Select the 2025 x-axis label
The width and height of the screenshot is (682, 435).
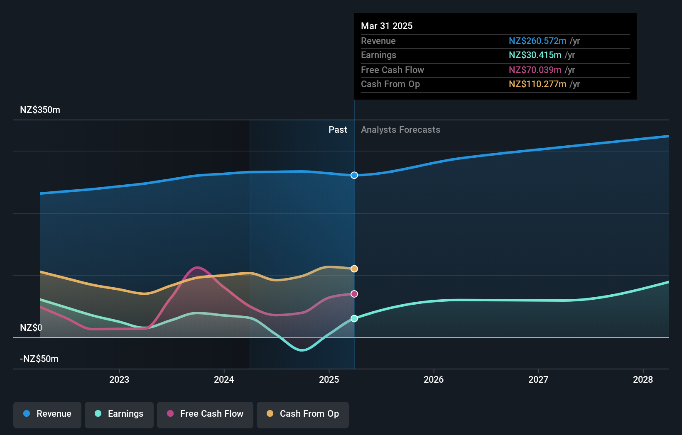(x=329, y=379)
